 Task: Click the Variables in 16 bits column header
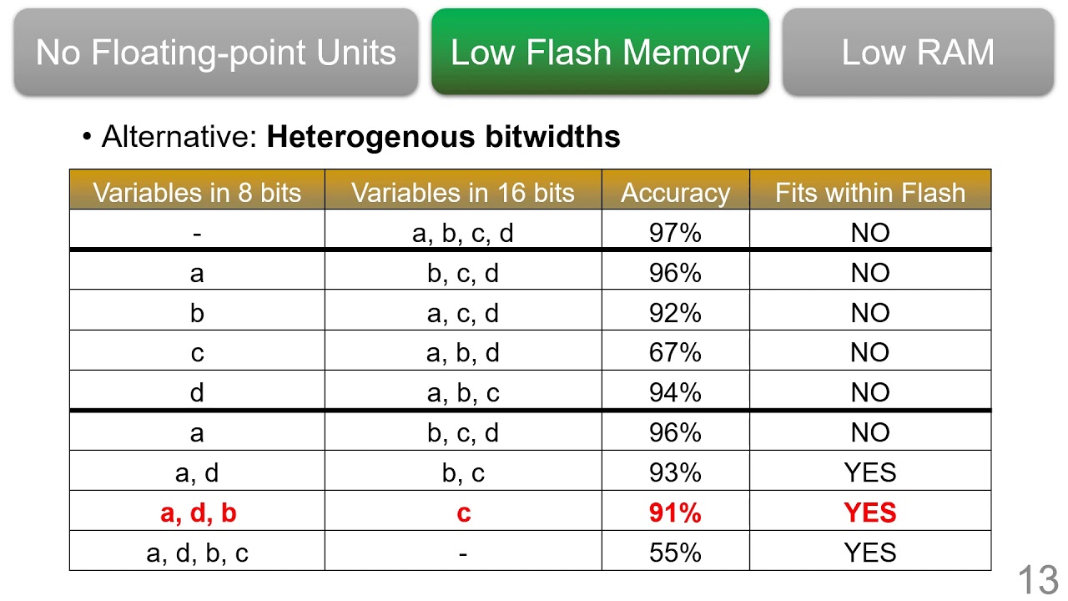pos(463,193)
